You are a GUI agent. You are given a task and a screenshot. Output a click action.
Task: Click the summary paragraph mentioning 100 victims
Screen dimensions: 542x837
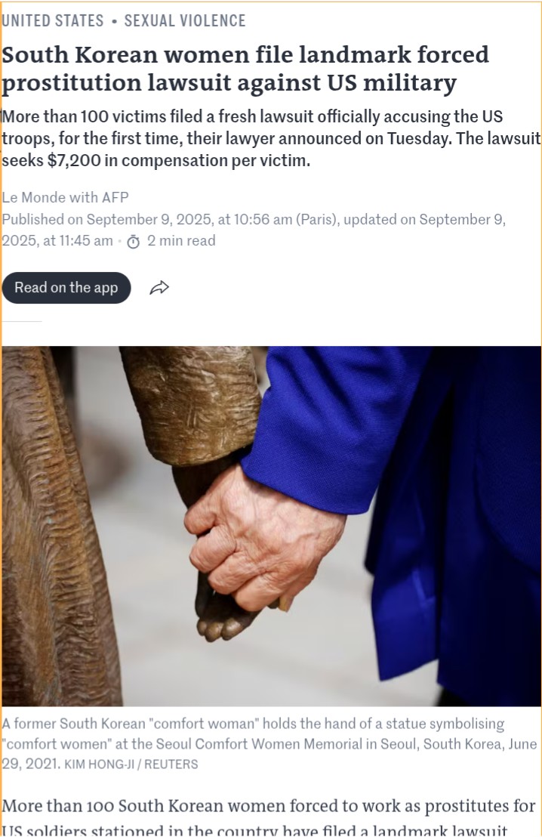(271, 138)
